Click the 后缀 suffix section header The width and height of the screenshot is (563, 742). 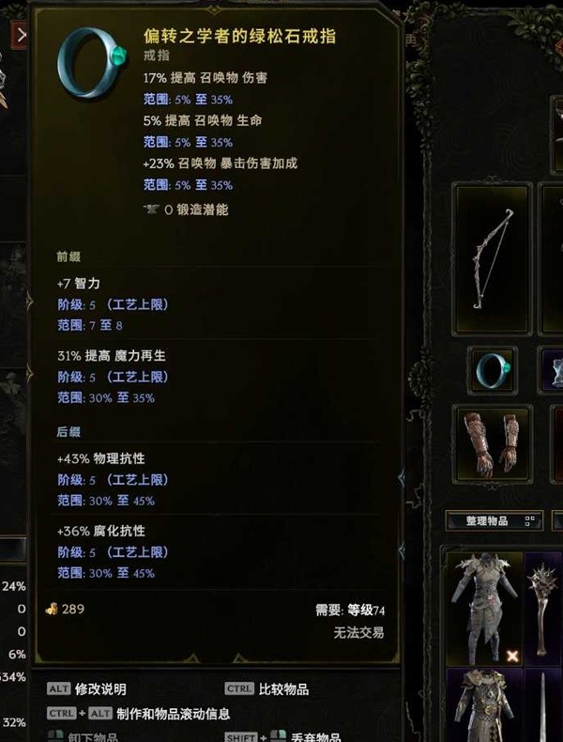click(68, 431)
